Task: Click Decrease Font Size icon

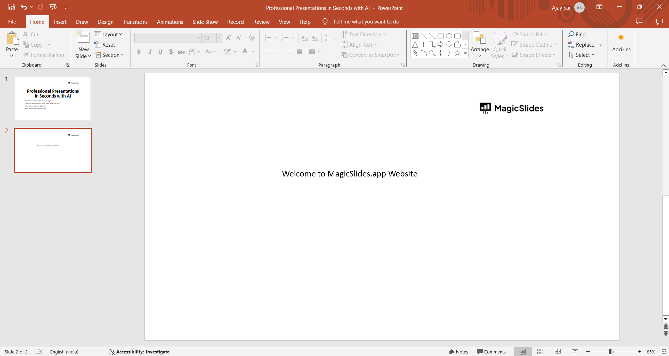Action: 239,38
